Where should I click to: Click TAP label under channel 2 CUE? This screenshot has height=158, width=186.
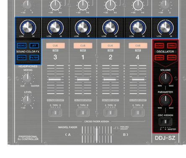[x=111, y=50]
